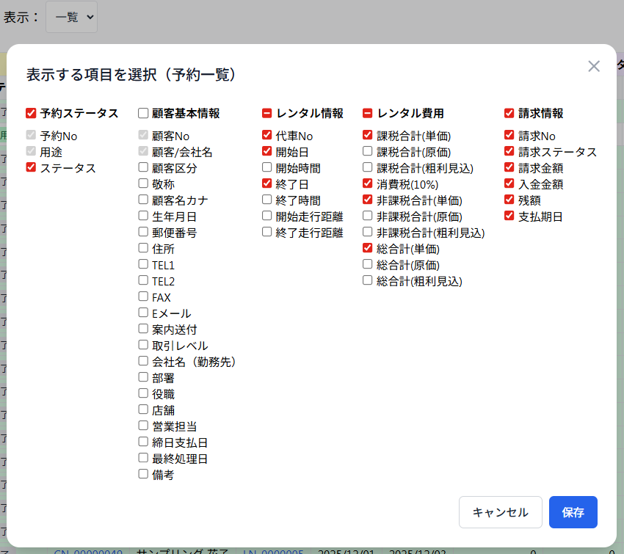Enable the 備考 checkbox
This screenshot has height=554, width=624.
(x=143, y=474)
